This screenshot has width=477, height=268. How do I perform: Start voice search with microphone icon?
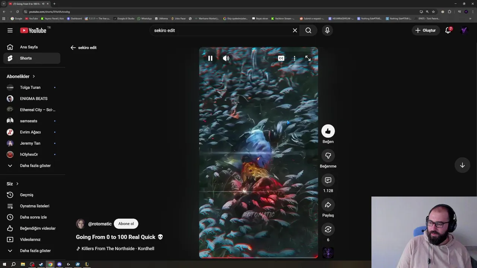tap(327, 31)
